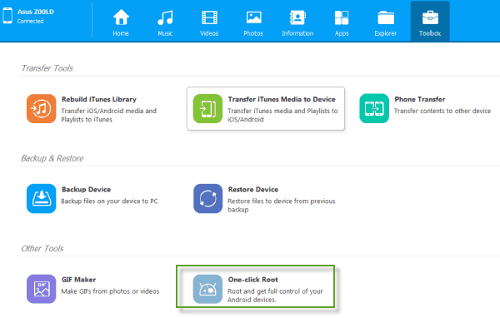Select the Toolbox tab label
Viewport: 500px width, 318px height.
(x=430, y=33)
